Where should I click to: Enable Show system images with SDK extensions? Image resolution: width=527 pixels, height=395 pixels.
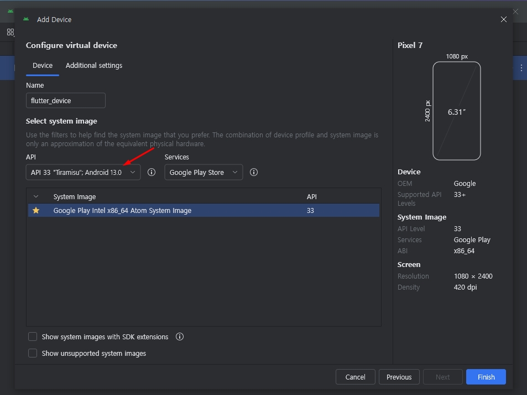click(x=33, y=337)
